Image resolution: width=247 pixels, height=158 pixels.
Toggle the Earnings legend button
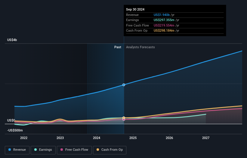[x=43, y=150]
